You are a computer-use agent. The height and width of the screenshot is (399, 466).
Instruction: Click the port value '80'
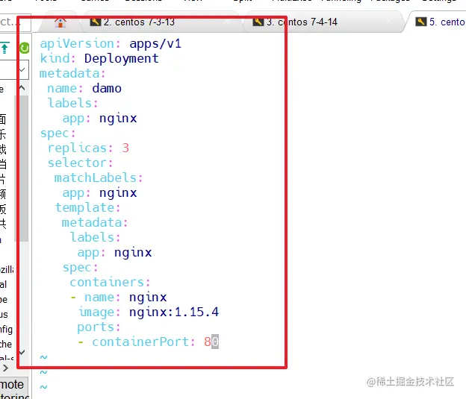click(x=211, y=342)
